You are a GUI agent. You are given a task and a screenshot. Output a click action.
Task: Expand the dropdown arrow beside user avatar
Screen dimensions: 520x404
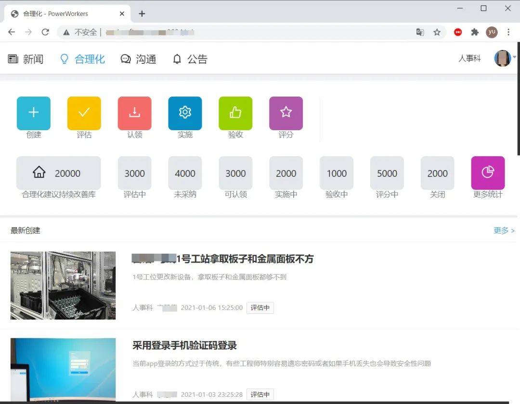click(514, 57)
